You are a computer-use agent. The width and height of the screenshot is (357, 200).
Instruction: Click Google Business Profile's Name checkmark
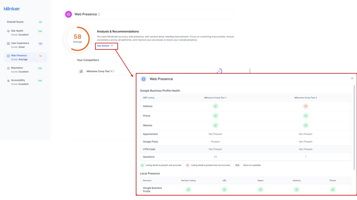pyautogui.click(x=260, y=190)
